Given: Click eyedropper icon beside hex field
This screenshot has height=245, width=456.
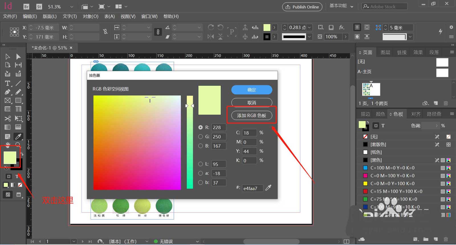Looking at the screenshot, I should click(x=268, y=188).
